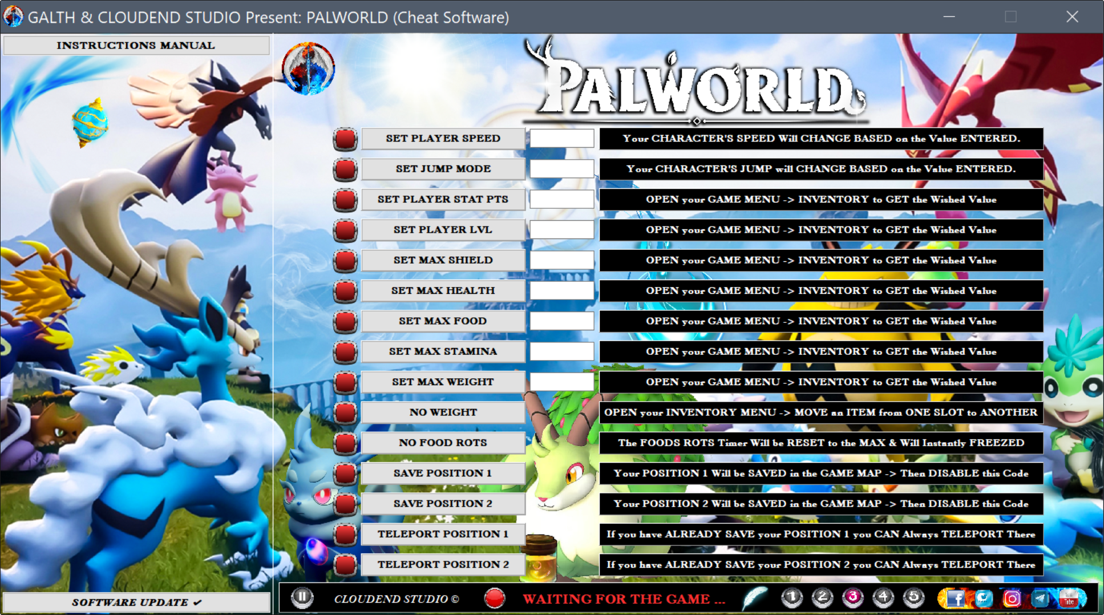Click the feather icon in the bottom bar

755,598
